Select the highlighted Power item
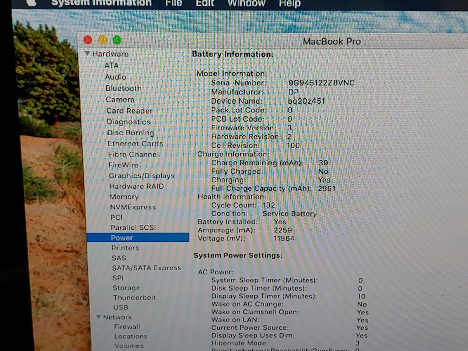The image size is (468, 351). pos(138,238)
